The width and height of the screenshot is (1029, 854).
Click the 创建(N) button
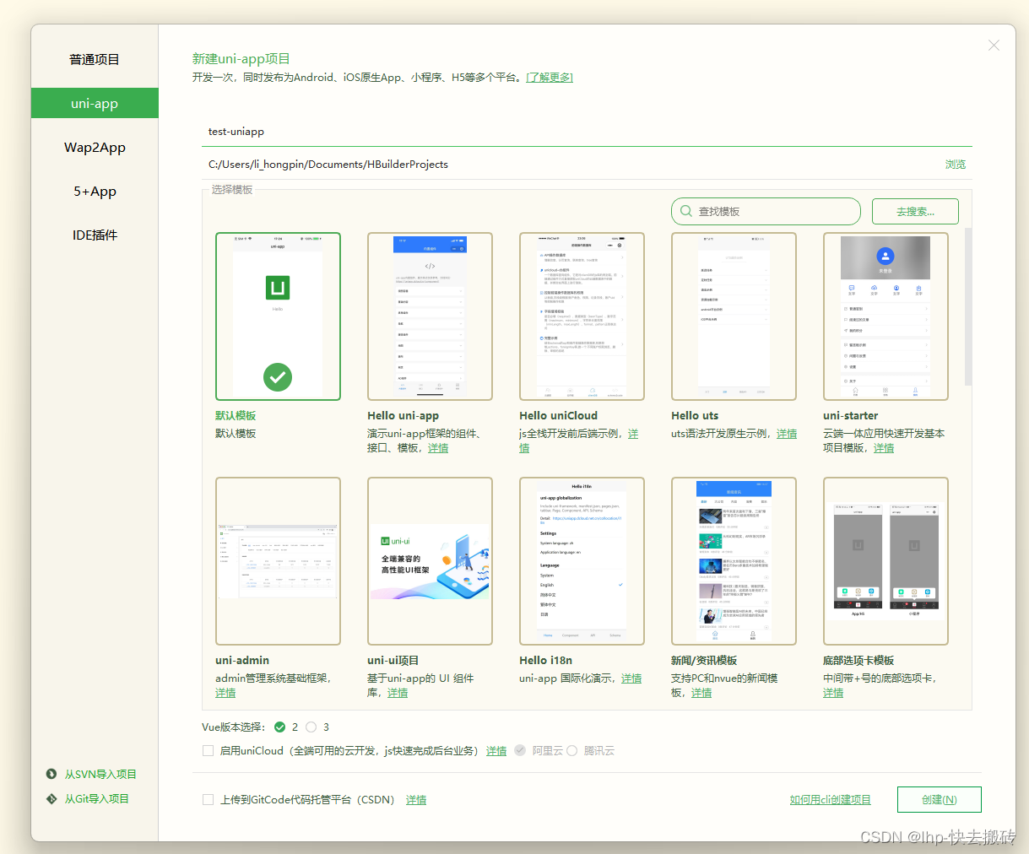click(939, 799)
